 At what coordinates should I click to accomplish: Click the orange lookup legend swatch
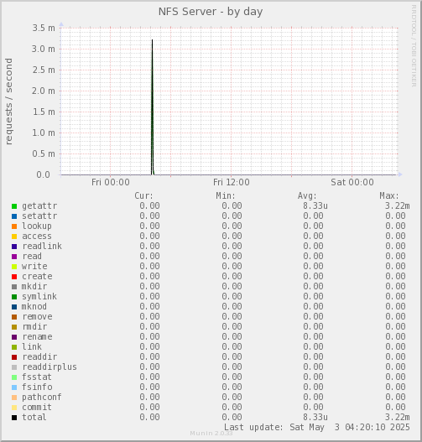(14, 226)
